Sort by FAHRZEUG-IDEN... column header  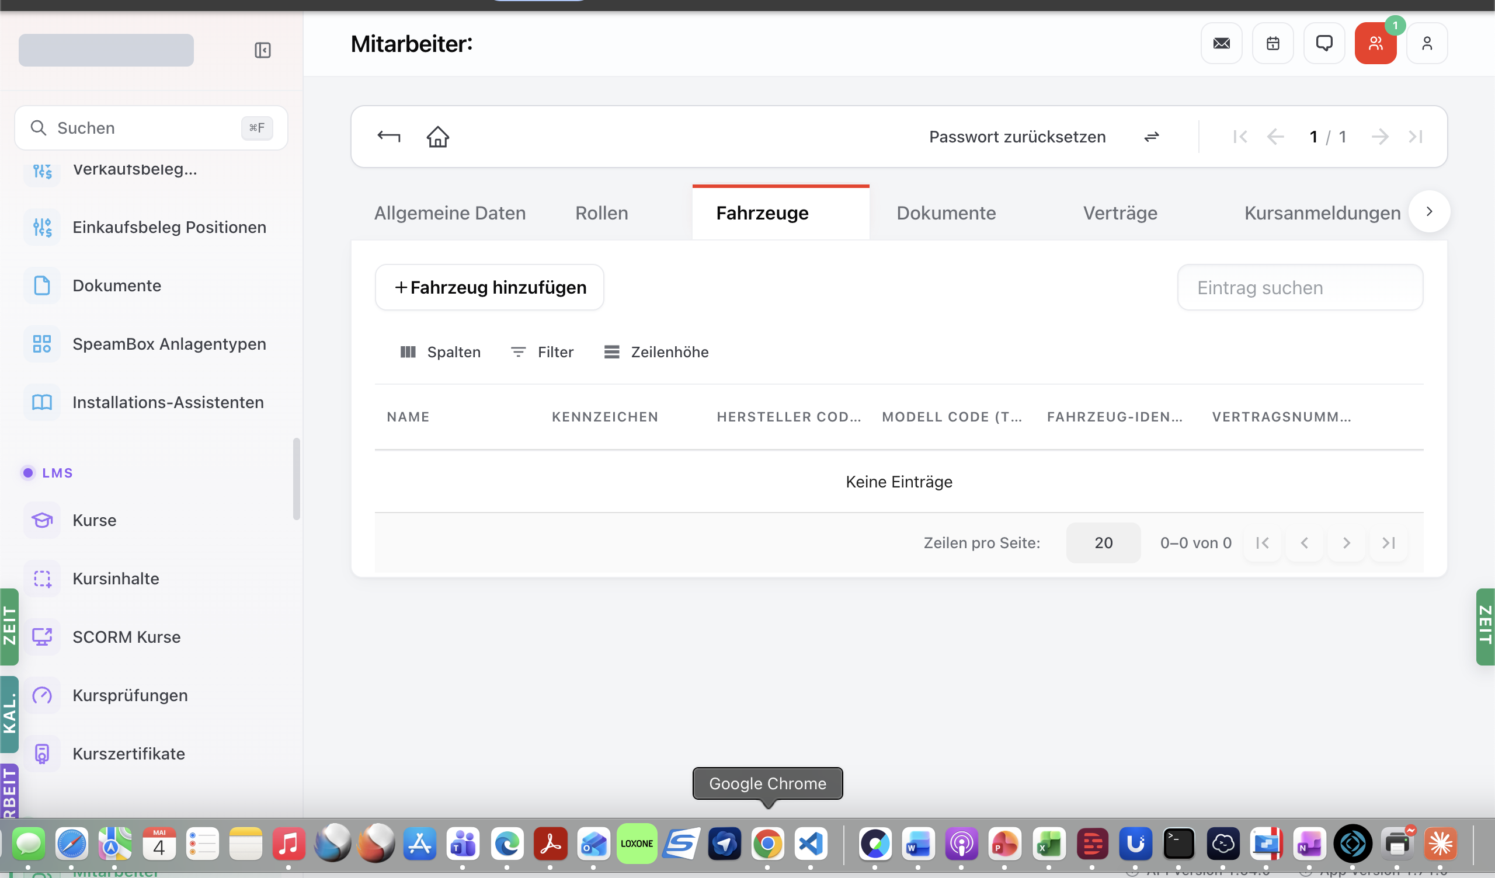click(1115, 417)
